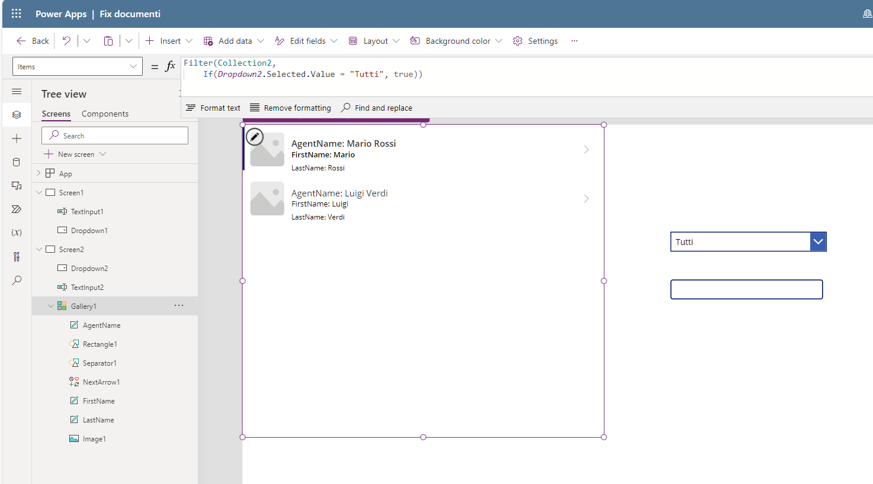Select the Tree view icon in left rail
This screenshot has width=873, height=484.
16,114
